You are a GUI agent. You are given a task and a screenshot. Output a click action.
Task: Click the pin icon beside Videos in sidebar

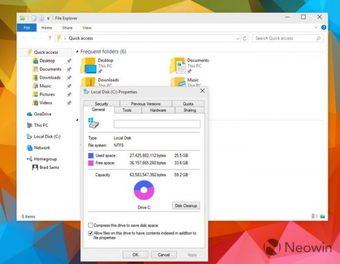pos(69,103)
